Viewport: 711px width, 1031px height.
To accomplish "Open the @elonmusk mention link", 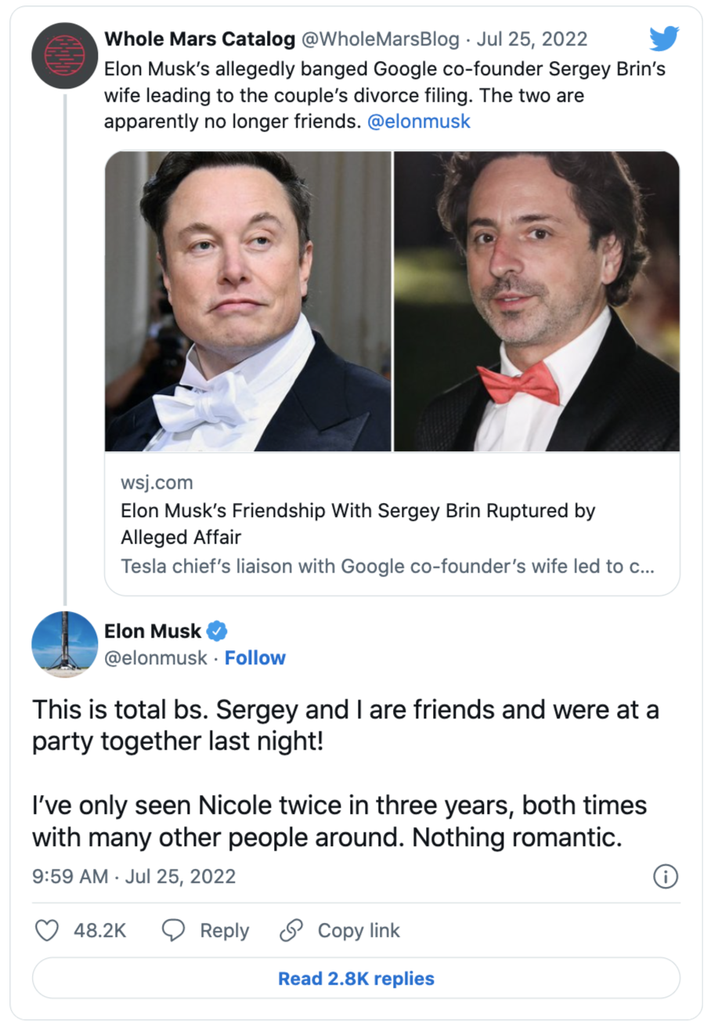I will tap(419, 122).
